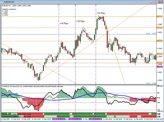Click the magenta 1.2932 current price tag

[160, 67]
